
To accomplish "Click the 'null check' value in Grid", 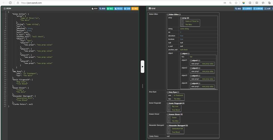I will click(184, 50).
